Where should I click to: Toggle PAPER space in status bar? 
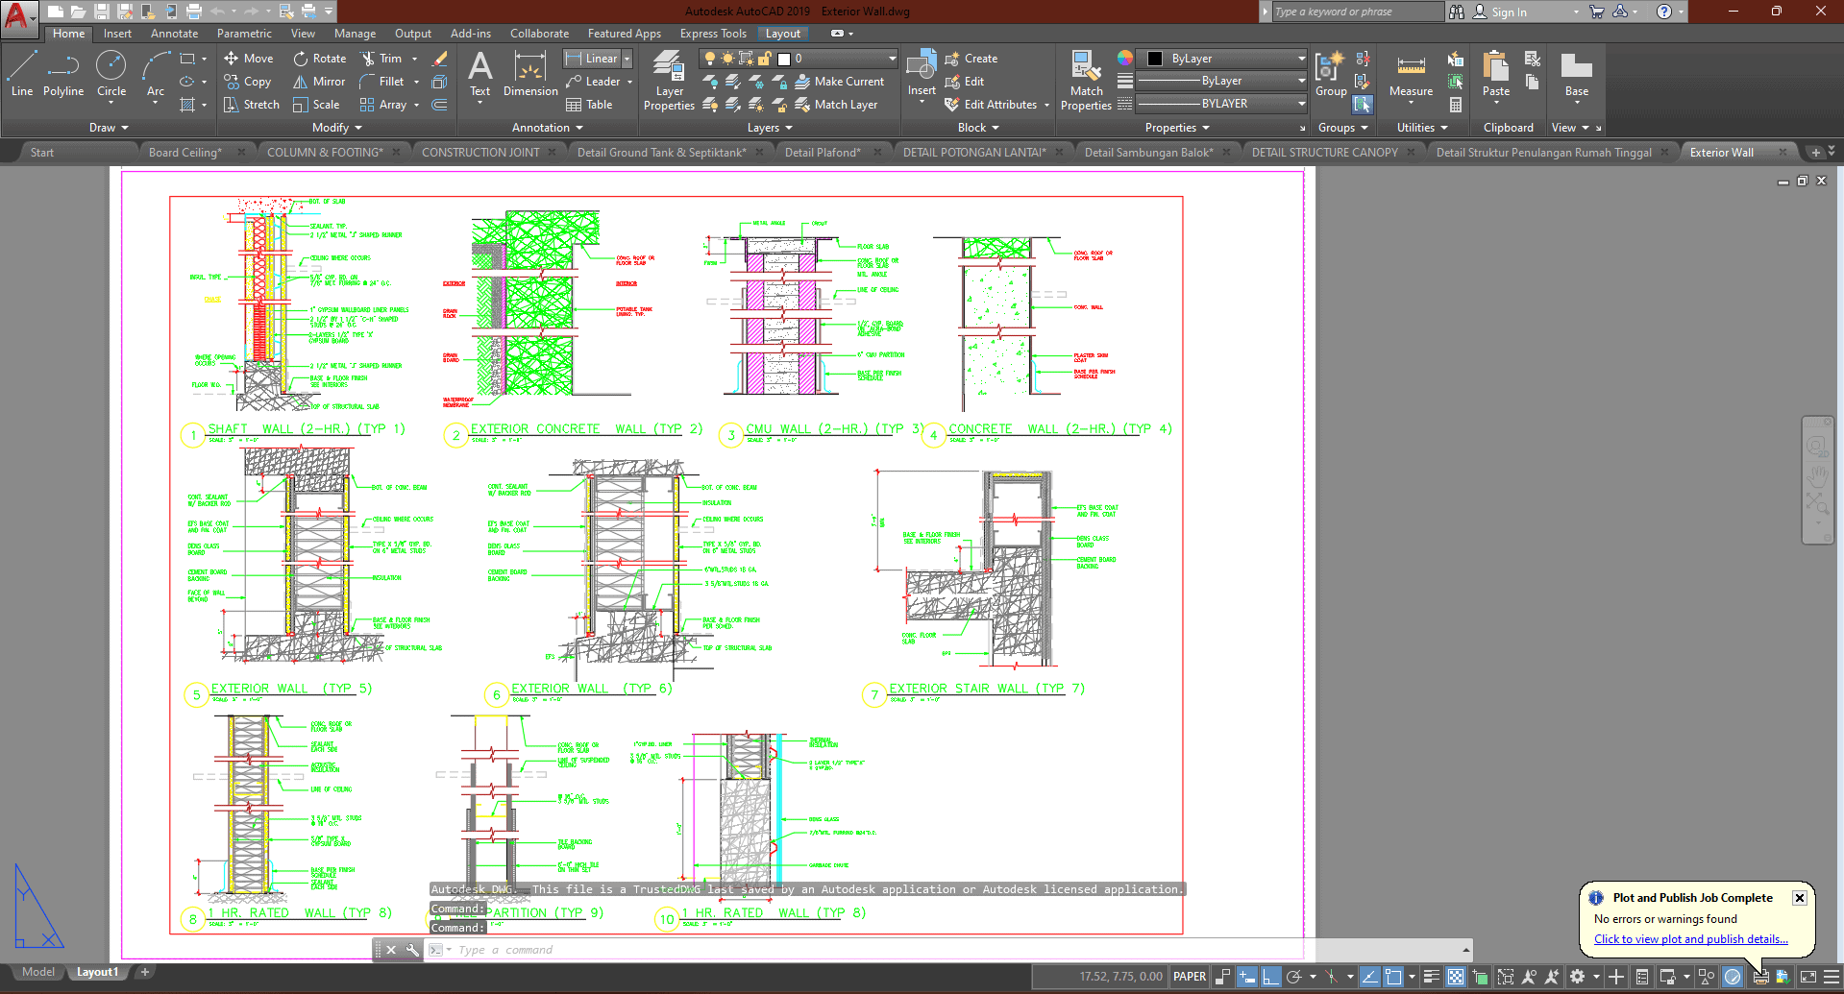tap(1190, 977)
